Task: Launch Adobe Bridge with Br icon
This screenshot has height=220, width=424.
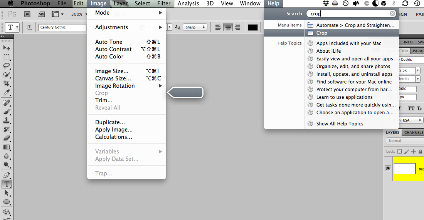Action: pos(27,14)
